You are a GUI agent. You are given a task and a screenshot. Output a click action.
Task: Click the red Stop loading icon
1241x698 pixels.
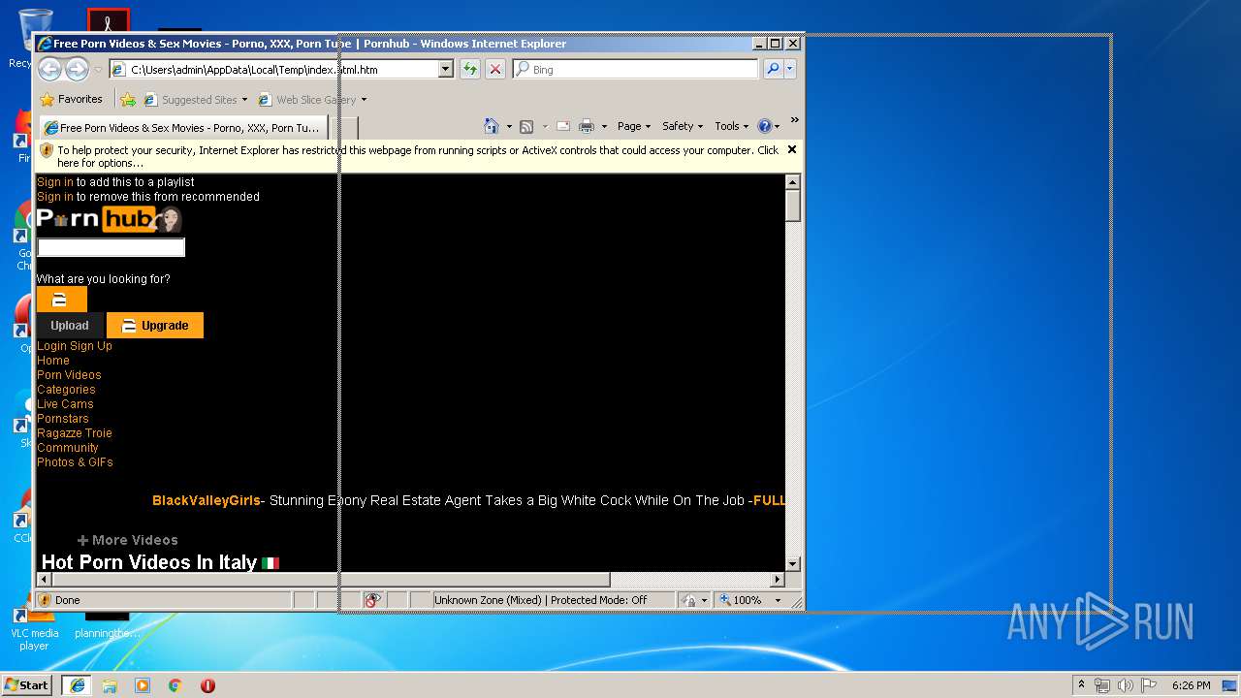[x=494, y=70]
